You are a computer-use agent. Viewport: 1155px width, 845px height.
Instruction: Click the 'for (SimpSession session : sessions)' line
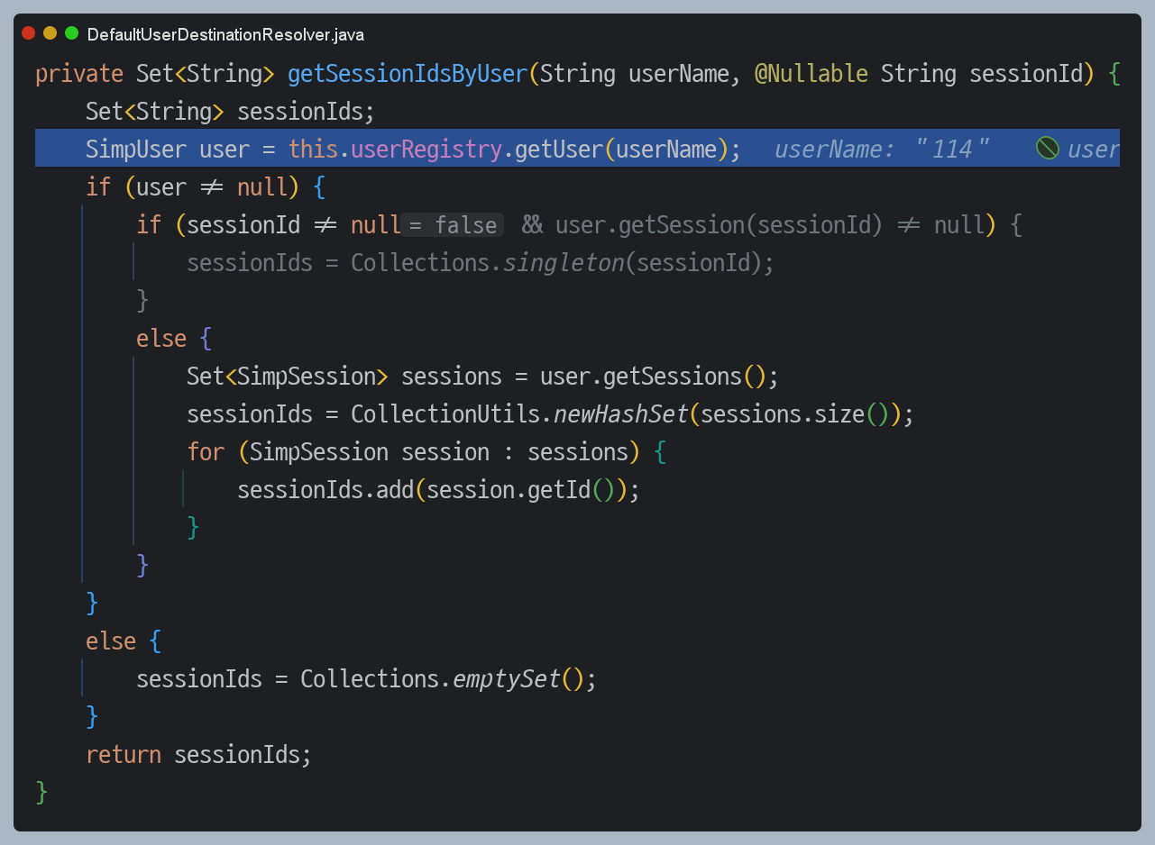pos(426,451)
